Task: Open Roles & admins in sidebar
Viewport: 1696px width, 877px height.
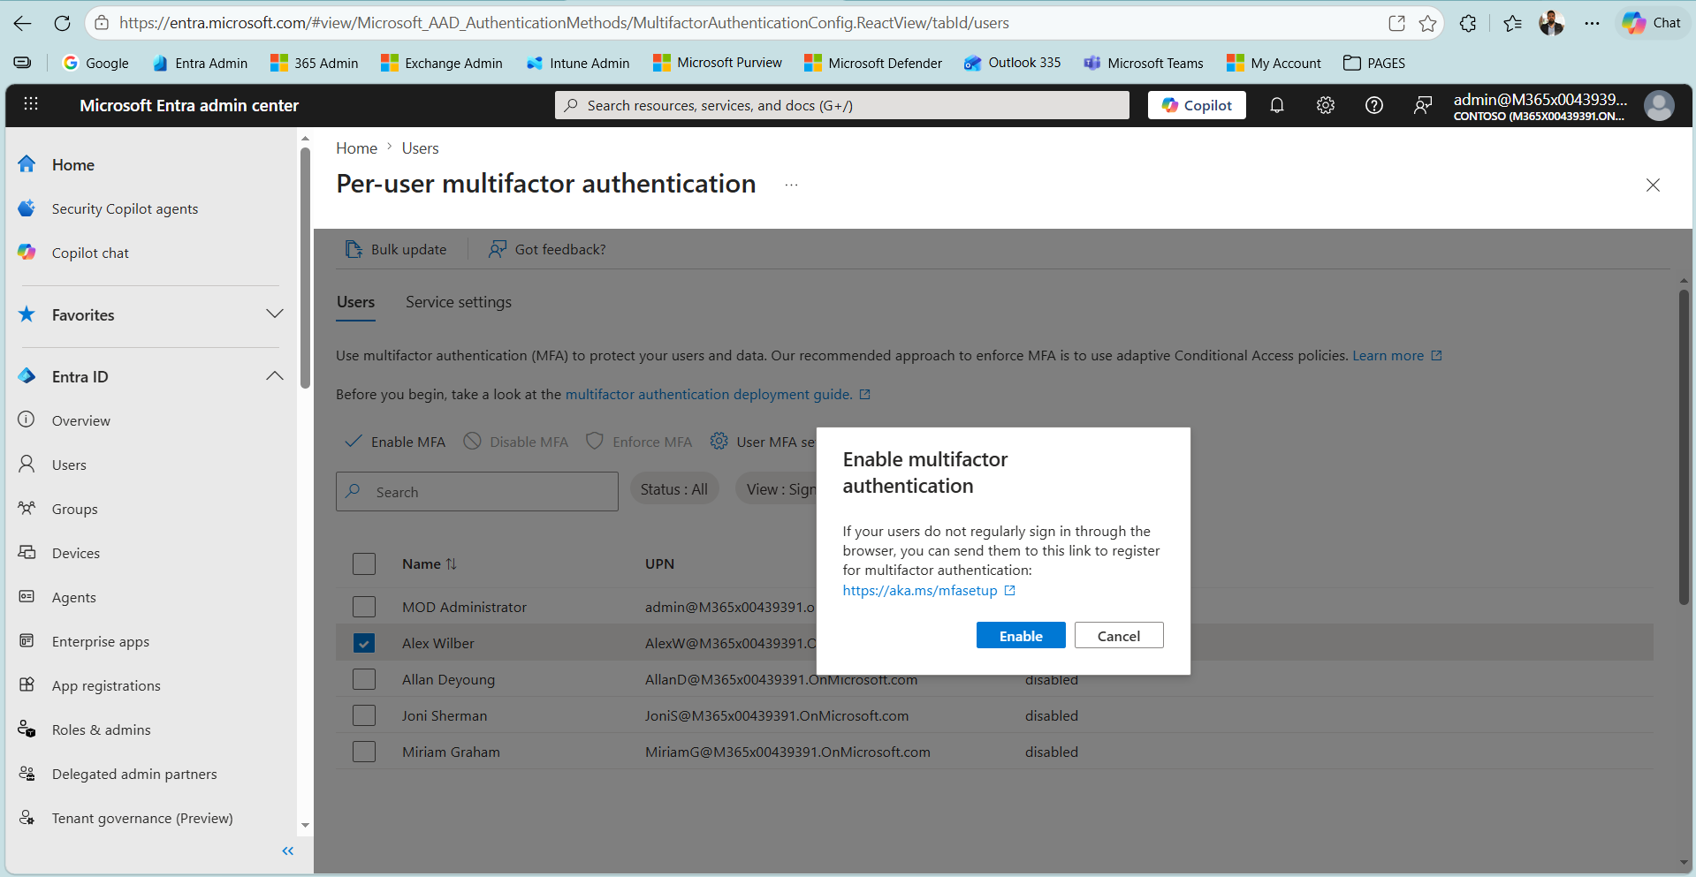Action: [x=101, y=730]
